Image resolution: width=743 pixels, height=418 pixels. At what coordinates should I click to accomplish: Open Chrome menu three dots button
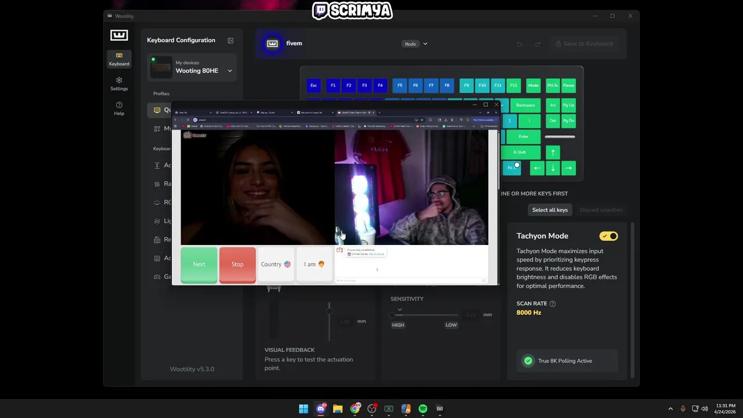coord(496,120)
